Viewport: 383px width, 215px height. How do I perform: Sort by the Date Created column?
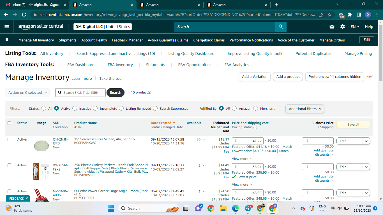click(163, 123)
